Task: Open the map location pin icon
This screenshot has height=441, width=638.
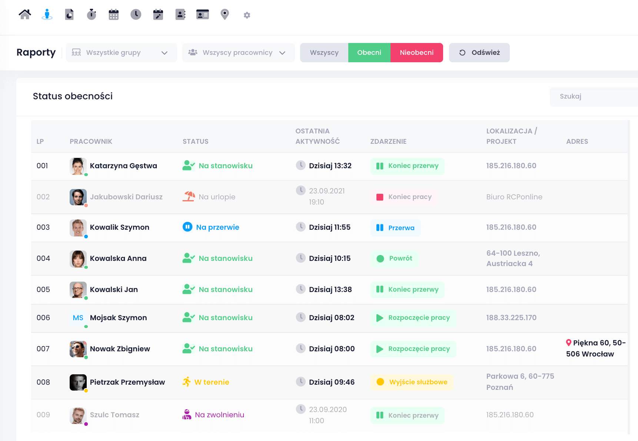Action: pyautogui.click(x=225, y=14)
